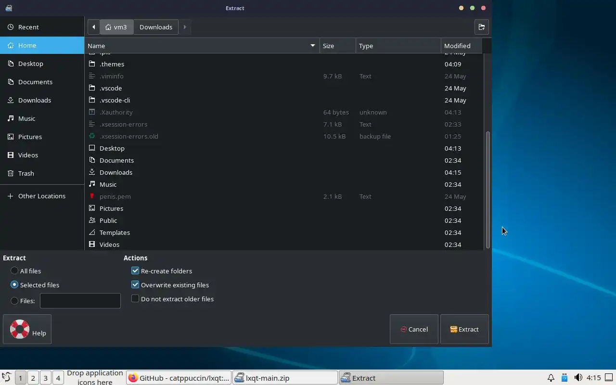
Task: Click the Help button
Action: 27,329
